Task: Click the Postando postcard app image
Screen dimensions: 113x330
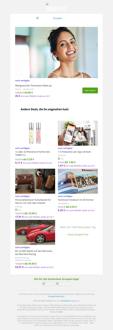Action: pyautogui.click(x=78, y=133)
